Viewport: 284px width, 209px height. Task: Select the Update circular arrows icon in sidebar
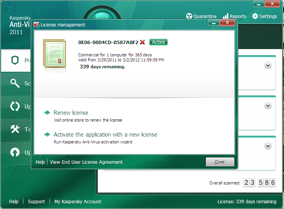click(15, 106)
